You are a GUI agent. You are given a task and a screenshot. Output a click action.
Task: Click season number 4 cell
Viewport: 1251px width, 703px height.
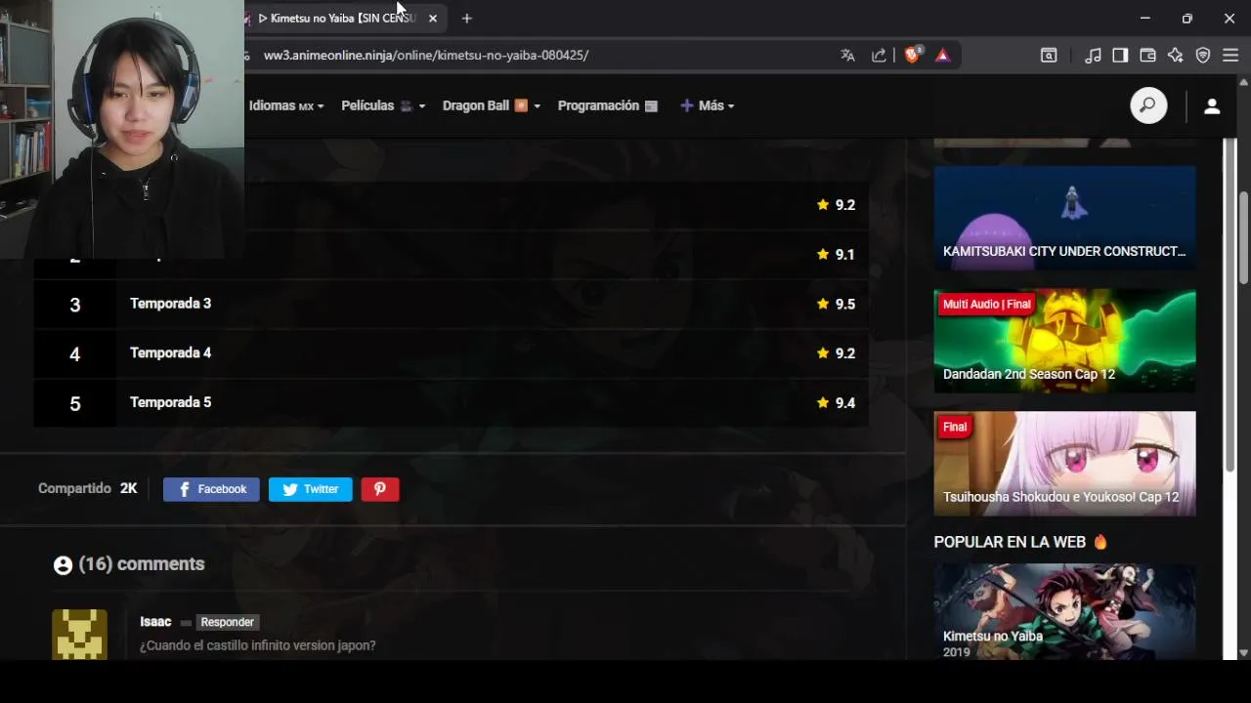75,353
